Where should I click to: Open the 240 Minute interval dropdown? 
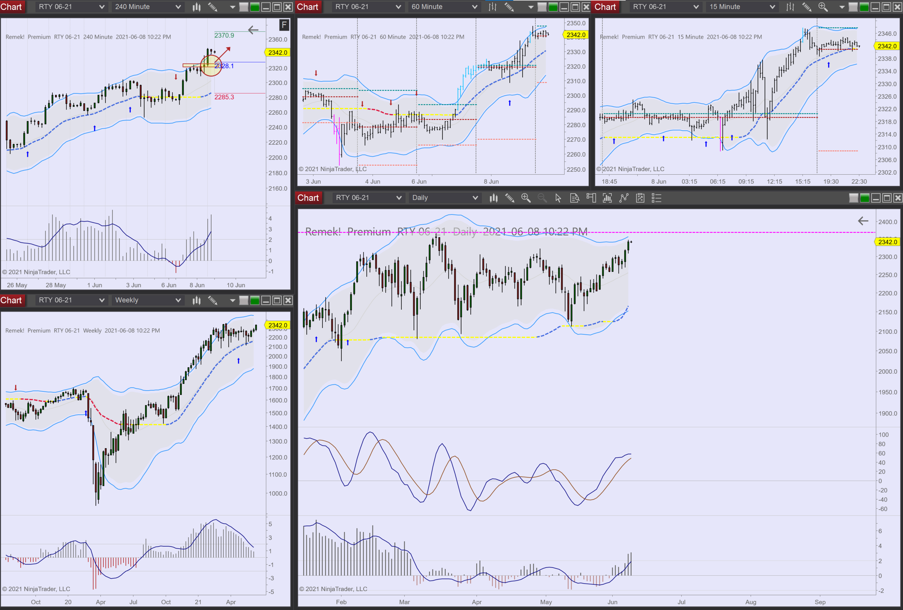pyautogui.click(x=147, y=7)
